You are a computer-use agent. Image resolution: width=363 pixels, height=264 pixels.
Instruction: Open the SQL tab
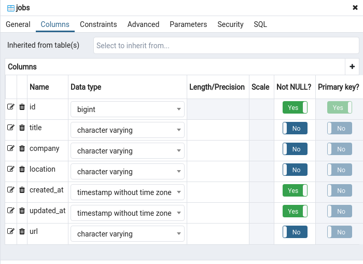260,24
